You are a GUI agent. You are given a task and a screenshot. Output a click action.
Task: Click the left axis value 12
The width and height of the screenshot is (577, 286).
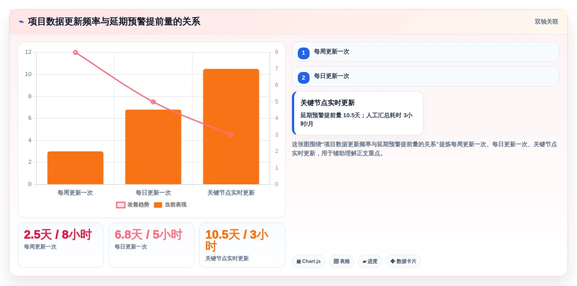tap(28, 52)
